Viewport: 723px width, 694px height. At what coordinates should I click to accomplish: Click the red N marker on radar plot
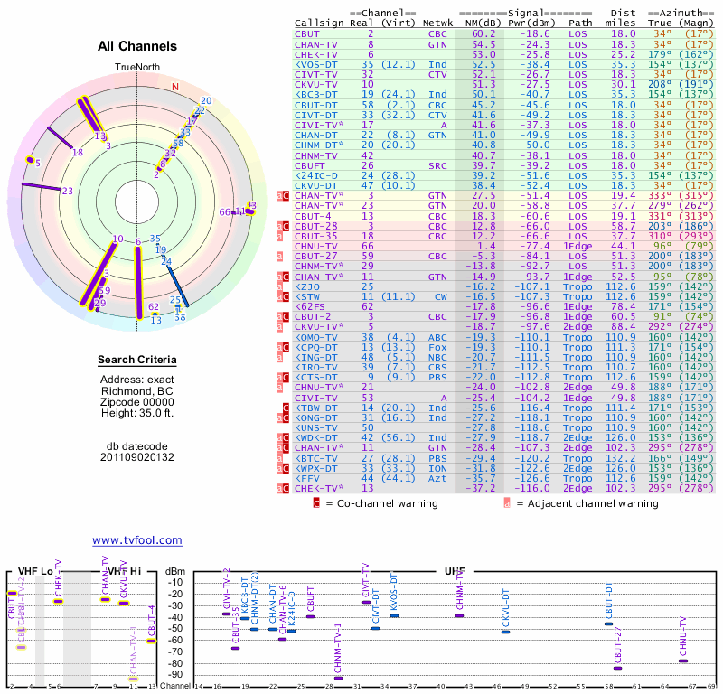pyautogui.click(x=175, y=87)
